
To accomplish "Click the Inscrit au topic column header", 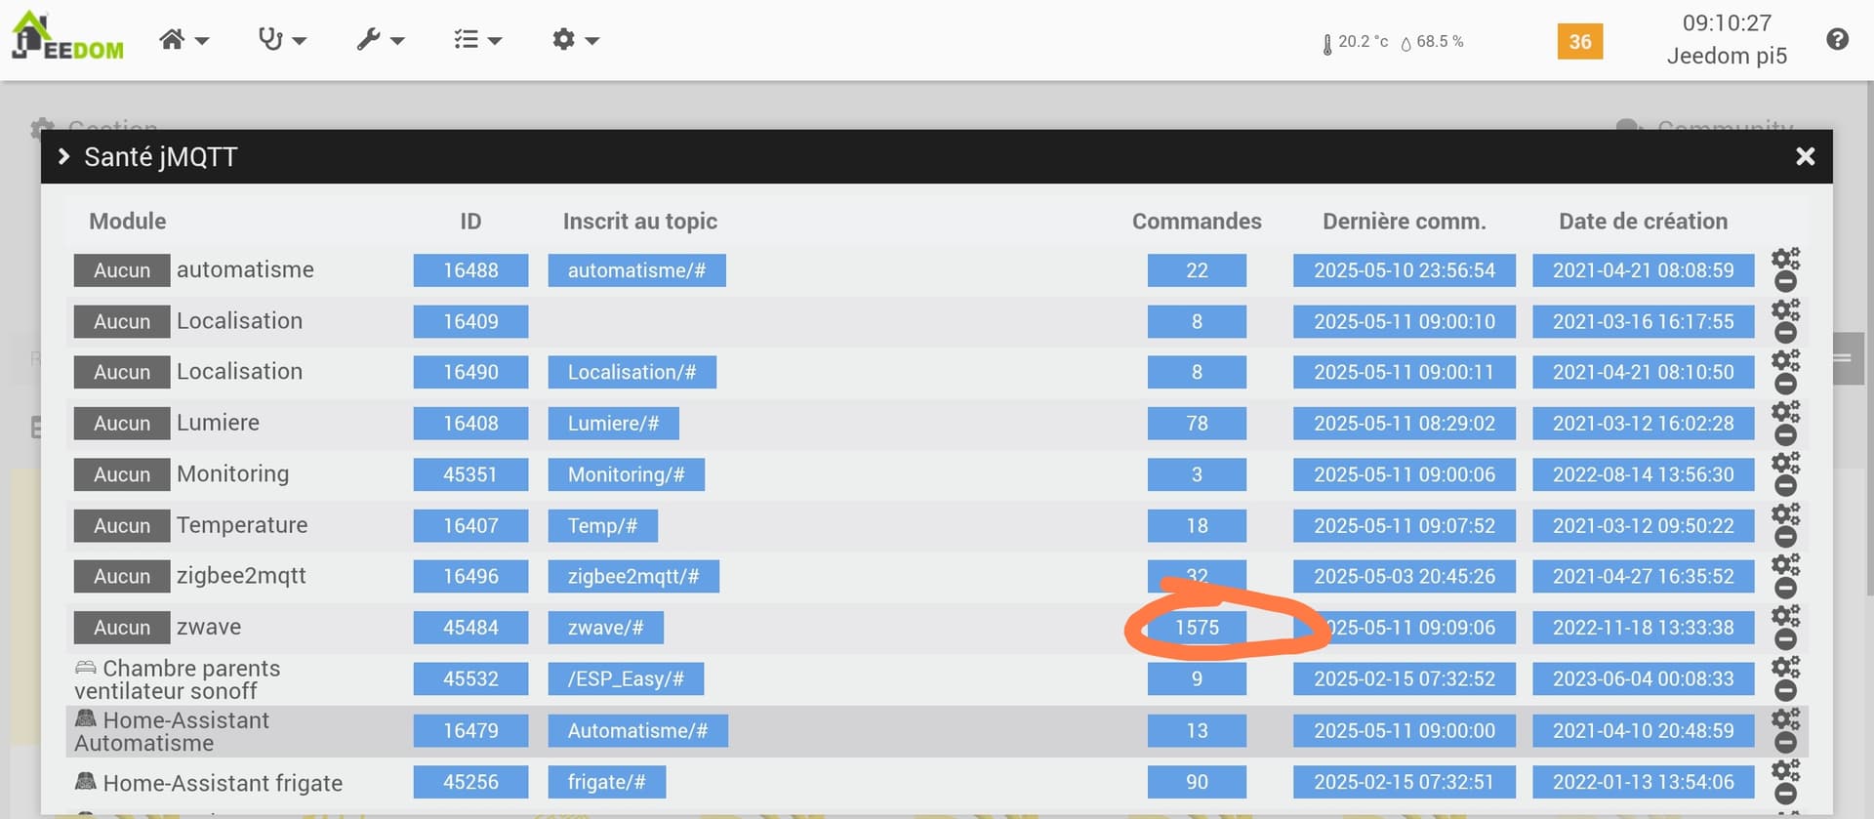I will (x=639, y=222).
